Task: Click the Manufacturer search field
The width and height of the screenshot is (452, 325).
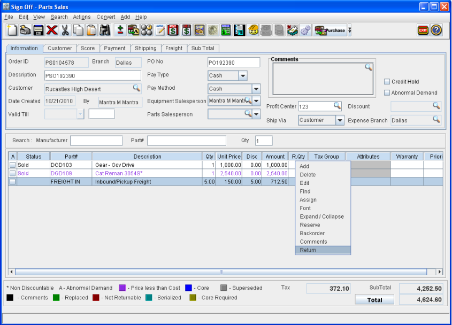Action: 96,141
